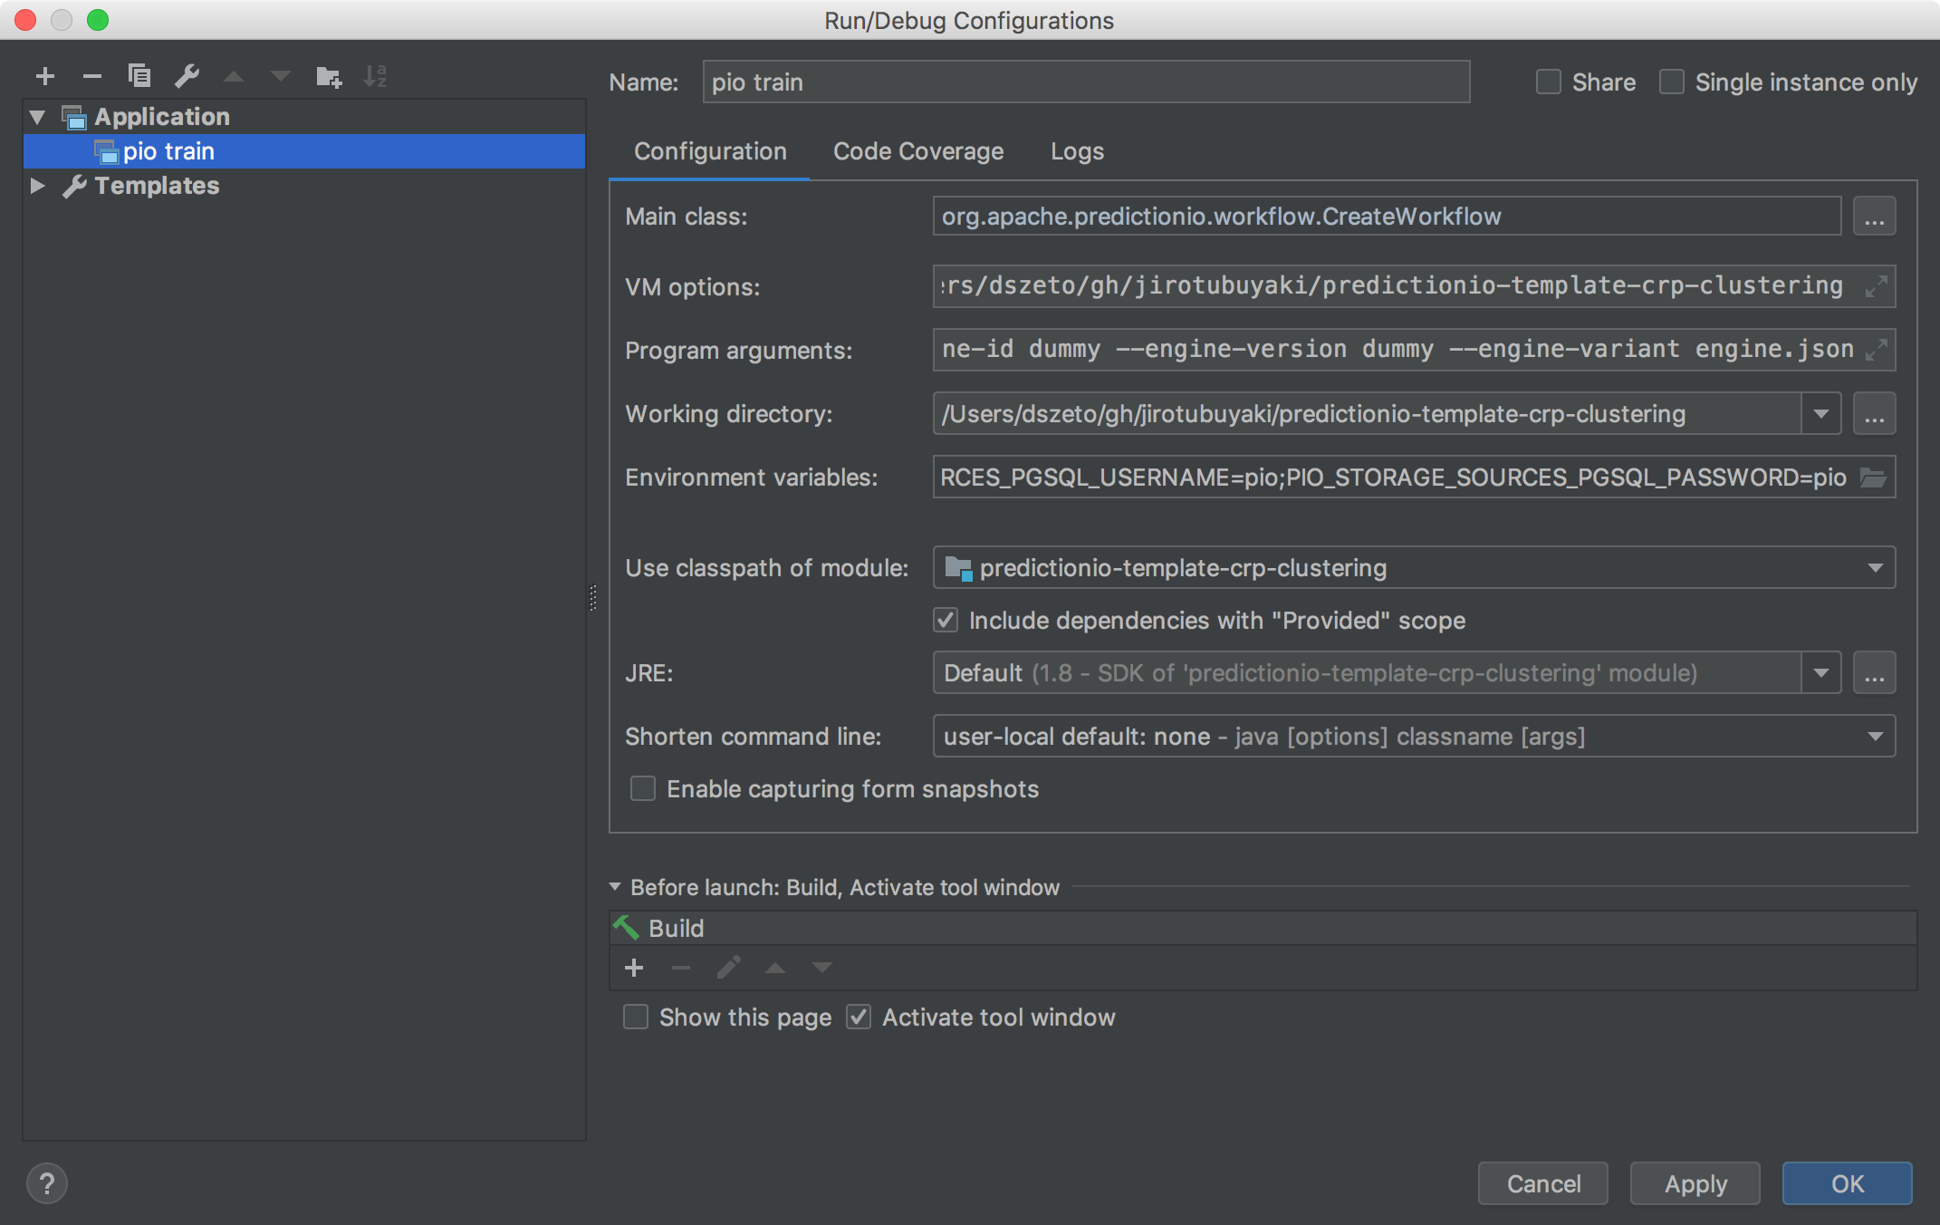
Task: Click into the Name text field
Action: point(1085,82)
